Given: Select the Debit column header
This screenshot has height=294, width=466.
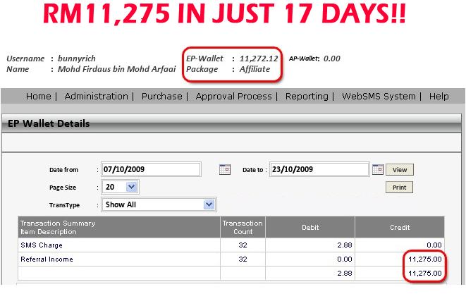Looking at the screenshot, I should (x=310, y=228).
